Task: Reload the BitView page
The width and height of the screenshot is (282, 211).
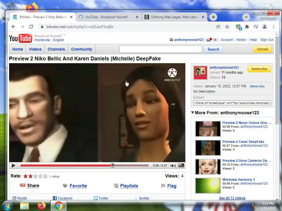Action: (x=31, y=27)
